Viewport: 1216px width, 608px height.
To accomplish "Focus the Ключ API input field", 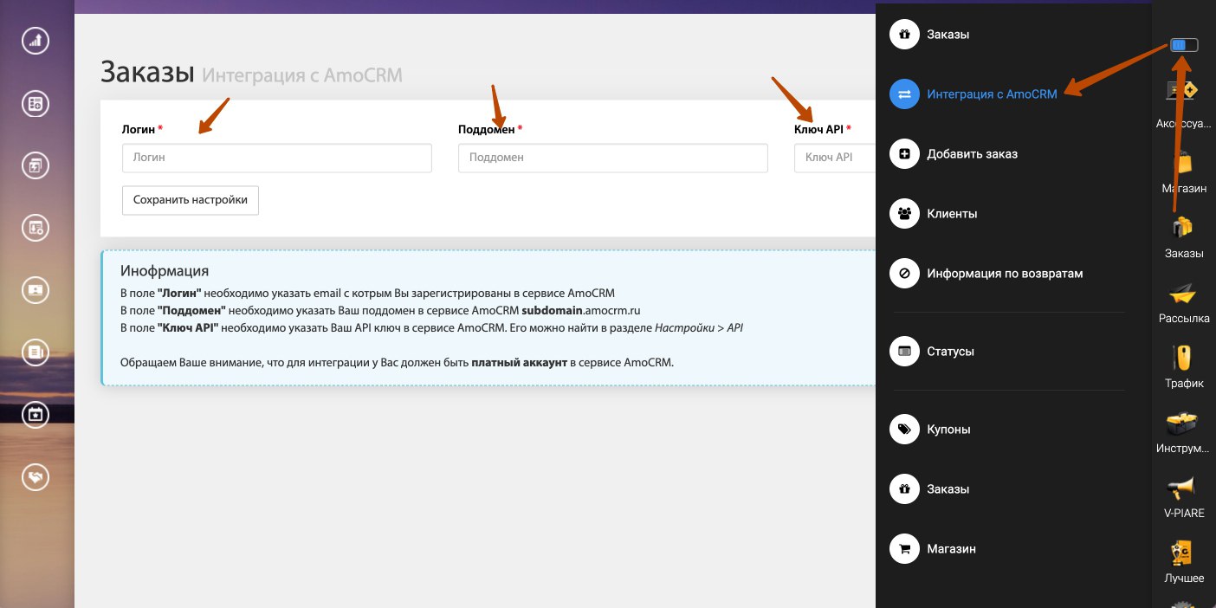I will [x=836, y=158].
